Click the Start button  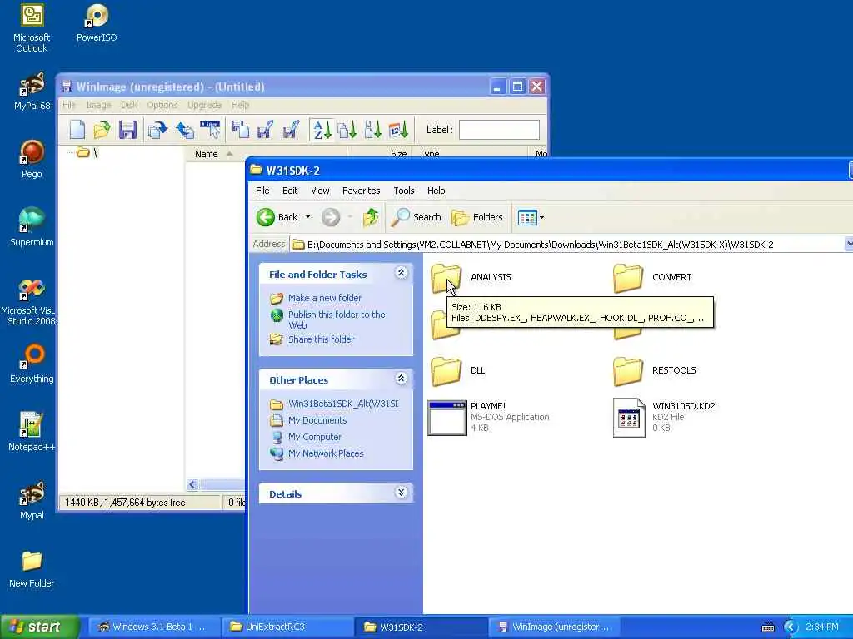39,627
